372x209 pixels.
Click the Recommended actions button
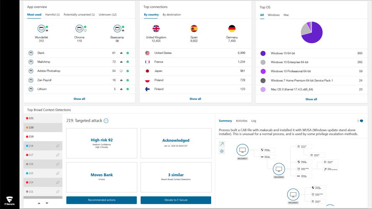(x=101, y=200)
